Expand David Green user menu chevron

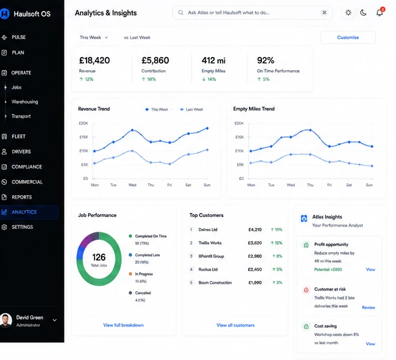(x=54, y=320)
